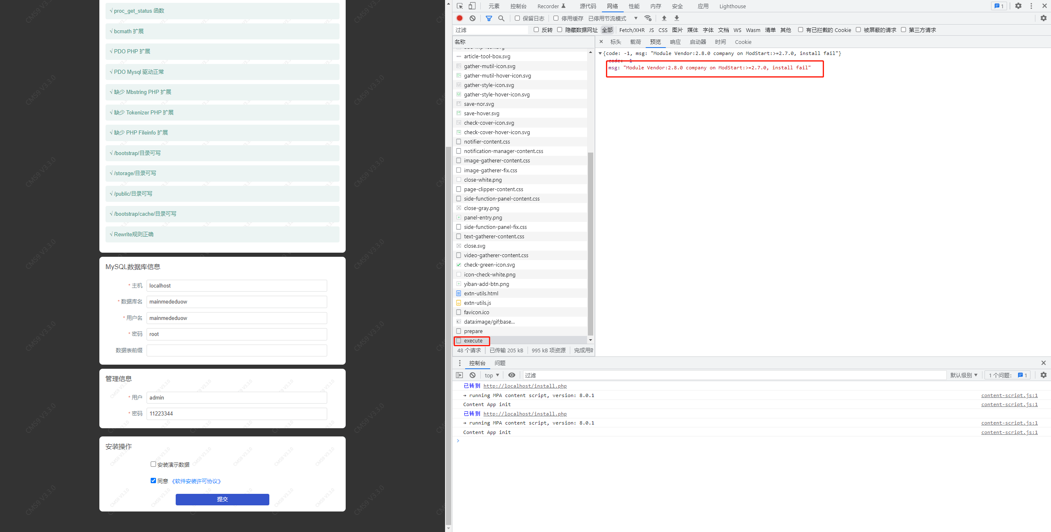The image size is (1051, 532).
Task: Check the install demo data checkbox
Action: coord(153,464)
